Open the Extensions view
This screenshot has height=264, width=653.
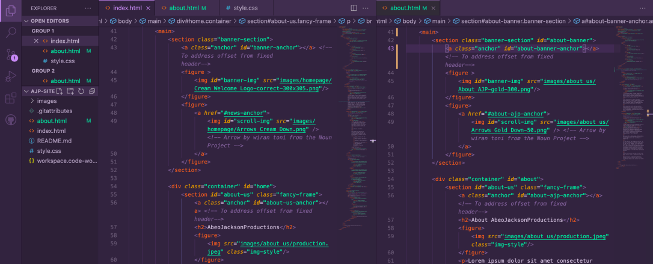tap(11, 97)
